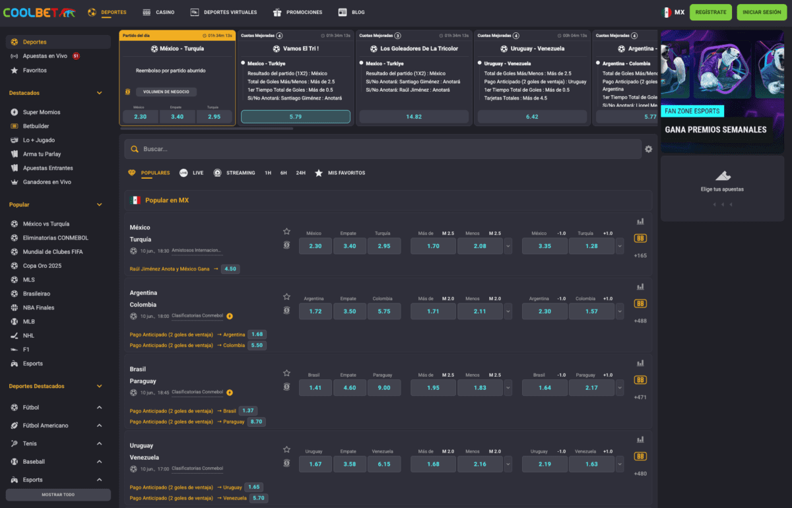Collapse the Destacados sidebar section
The image size is (792, 508).
coord(100,93)
